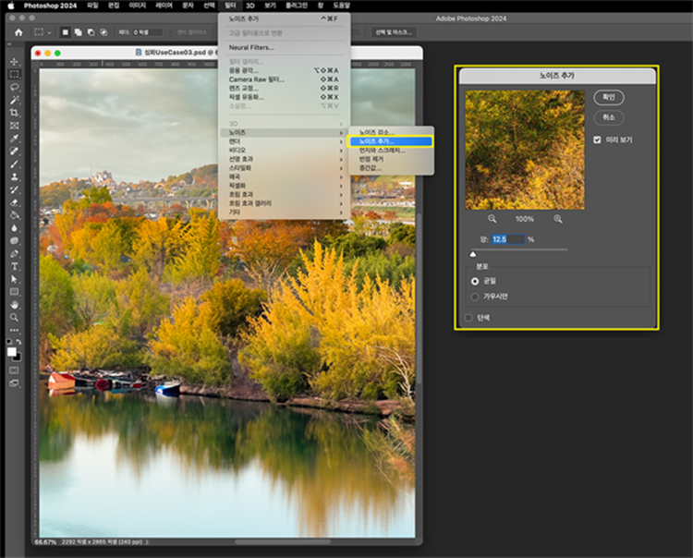
Task: Zoom in the noise preview
Action: click(558, 219)
